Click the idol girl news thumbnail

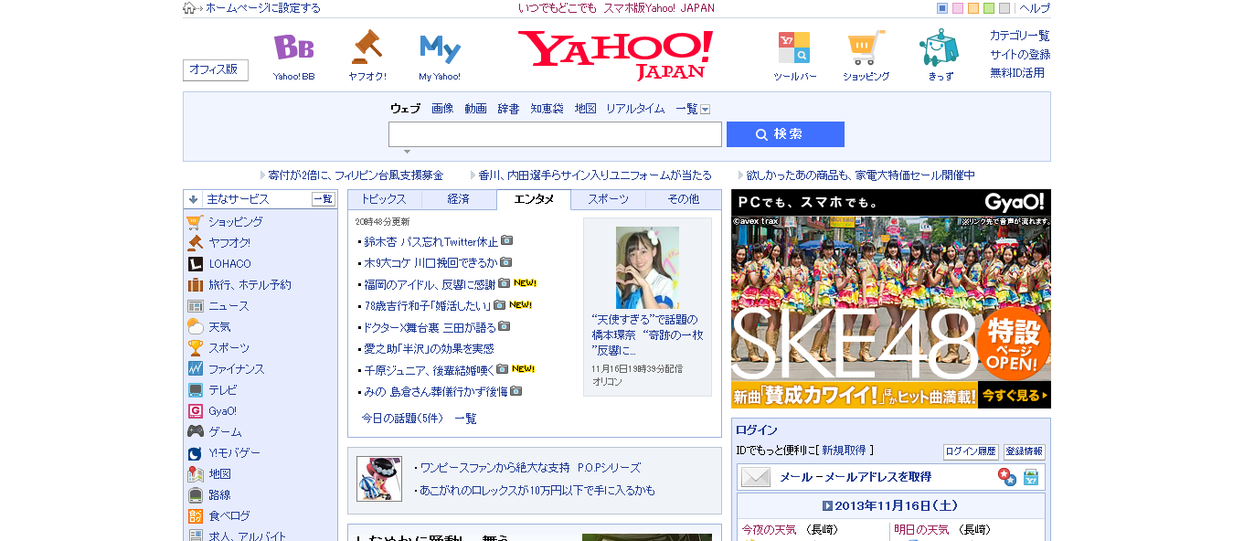[647, 268]
